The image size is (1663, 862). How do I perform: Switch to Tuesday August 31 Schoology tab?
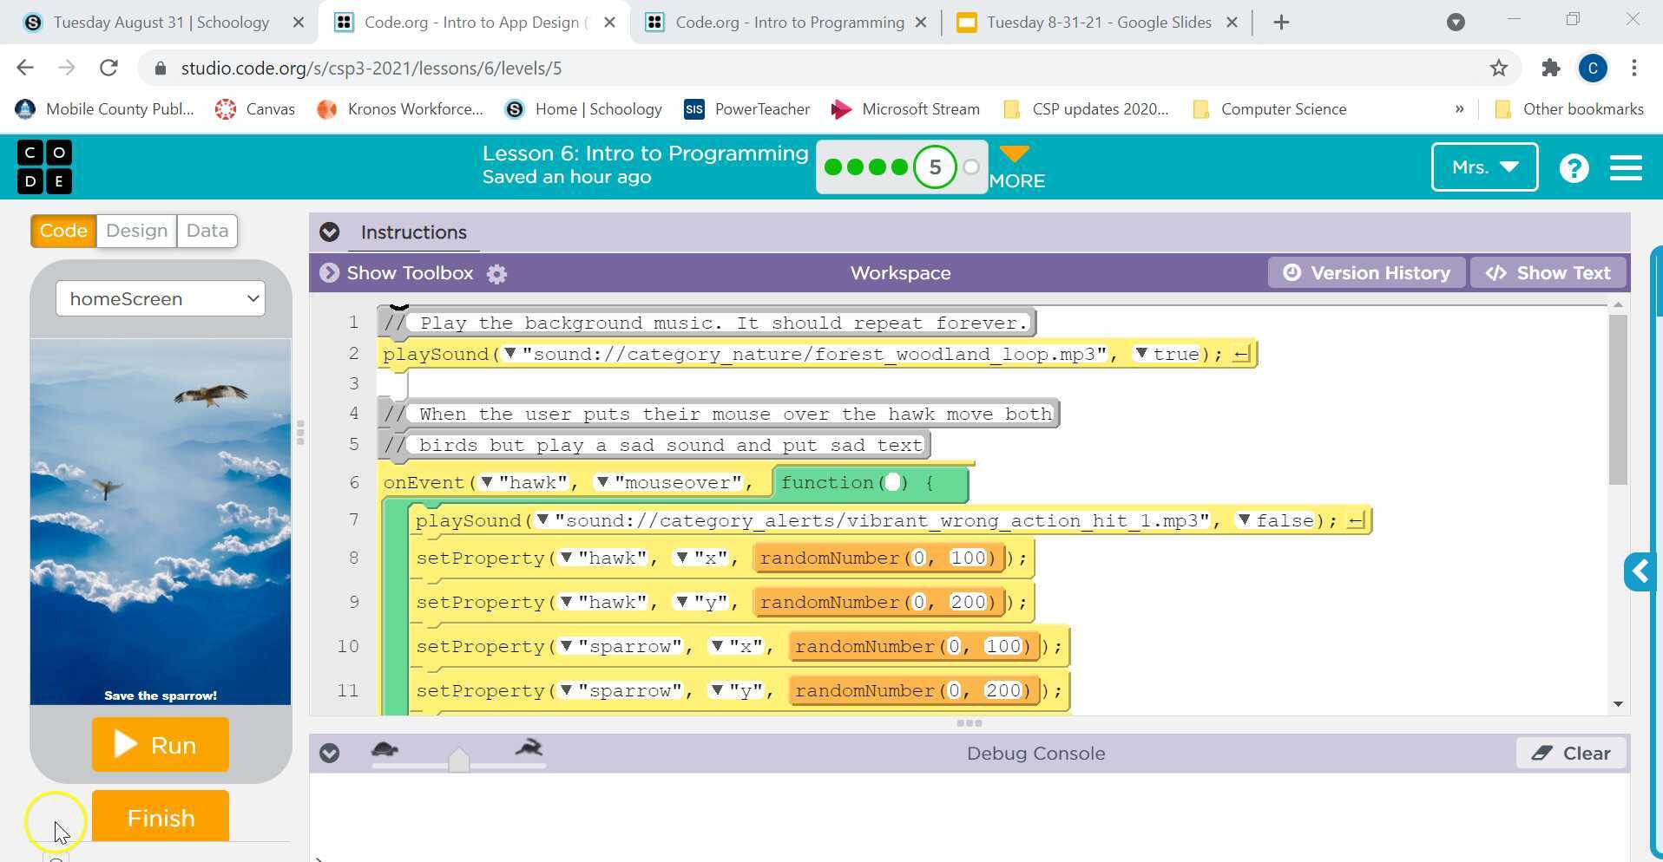[161, 23]
